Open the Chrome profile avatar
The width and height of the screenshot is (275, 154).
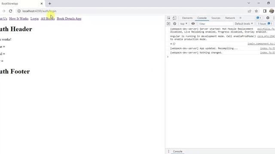click(272, 11)
